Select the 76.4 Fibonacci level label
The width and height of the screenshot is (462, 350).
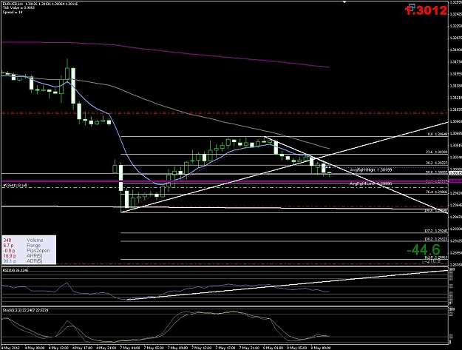[x=437, y=192]
